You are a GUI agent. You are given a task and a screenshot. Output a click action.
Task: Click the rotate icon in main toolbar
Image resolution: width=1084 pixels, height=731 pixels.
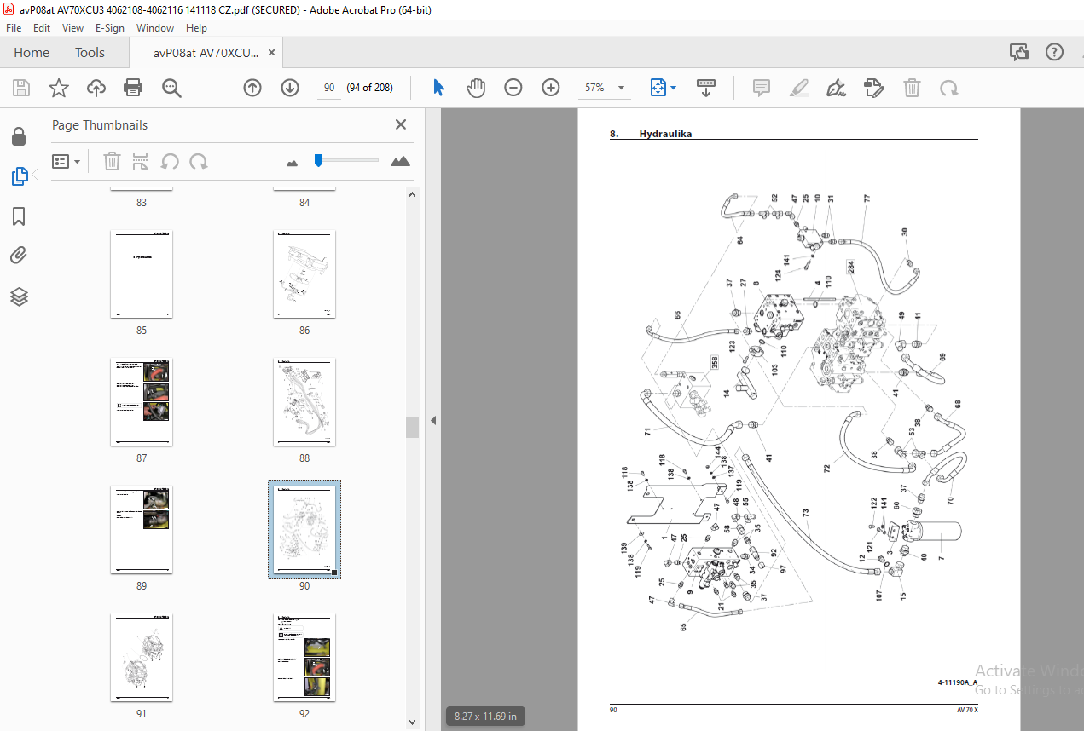(948, 88)
